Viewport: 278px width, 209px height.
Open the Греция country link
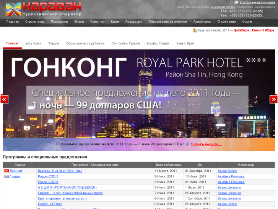pos(15,176)
